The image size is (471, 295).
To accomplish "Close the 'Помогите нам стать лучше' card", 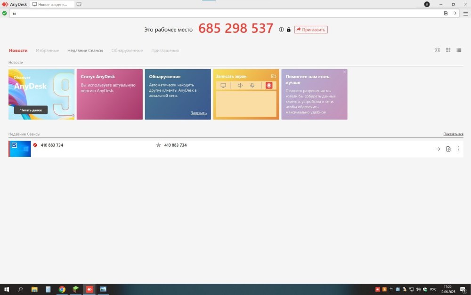I will pos(345,72).
